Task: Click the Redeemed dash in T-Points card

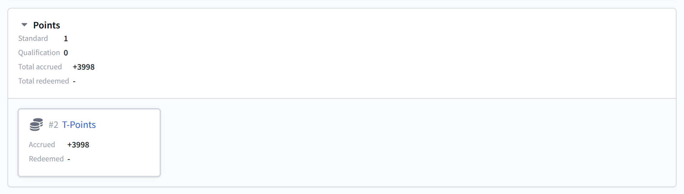Action: (x=69, y=159)
